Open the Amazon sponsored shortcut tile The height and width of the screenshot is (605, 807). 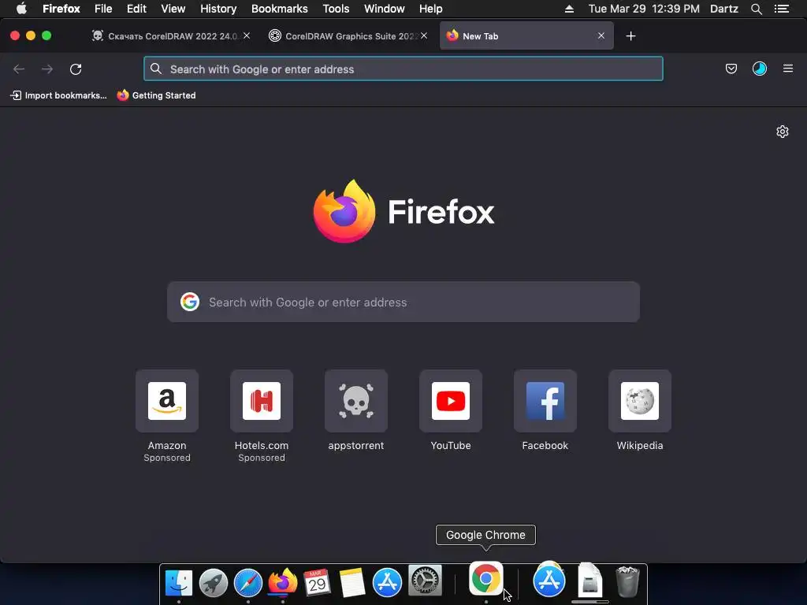tap(167, 401)
